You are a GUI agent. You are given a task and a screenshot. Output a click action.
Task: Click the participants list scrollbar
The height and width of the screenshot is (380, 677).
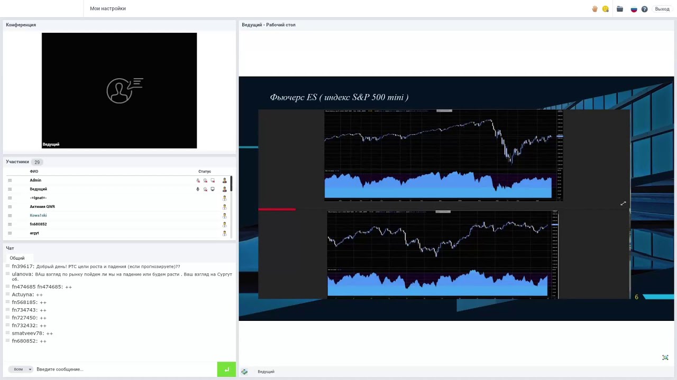[x=231, y=184]
